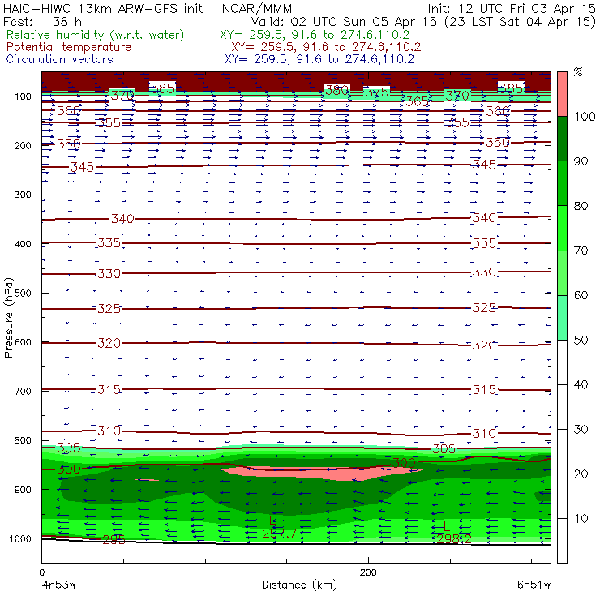The width and height of the screenshot is (600, 600).
Task: Click the blue 'Circulation vectors' legend label
Action: point(60,59)
